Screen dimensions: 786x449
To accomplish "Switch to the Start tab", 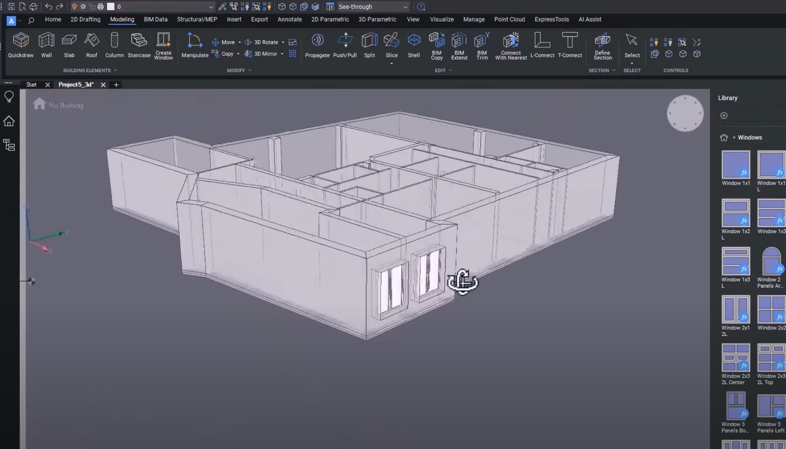I will [x=31, y=84].
